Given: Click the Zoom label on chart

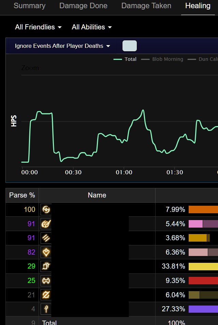Looking at the screenshot, I should pyautogui.click(x=30, y=68).
